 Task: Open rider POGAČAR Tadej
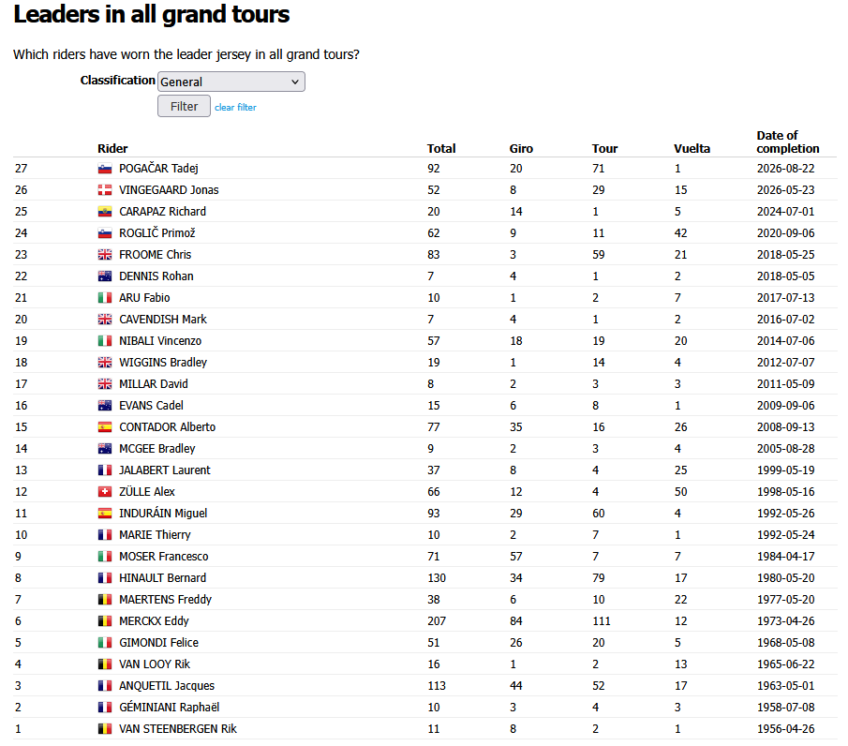pos(158,169)
